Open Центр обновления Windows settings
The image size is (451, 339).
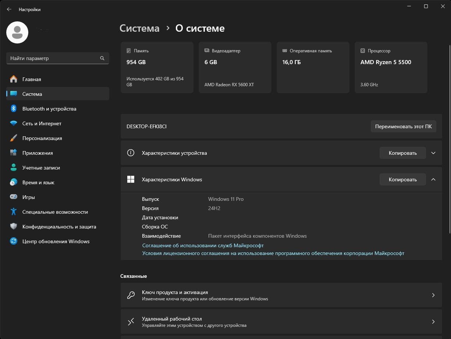tap(58, 241)
